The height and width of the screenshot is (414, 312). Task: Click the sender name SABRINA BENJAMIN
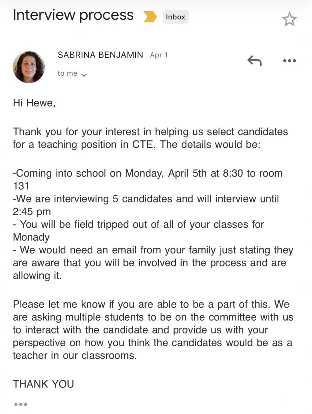click(x=100, y=55)
